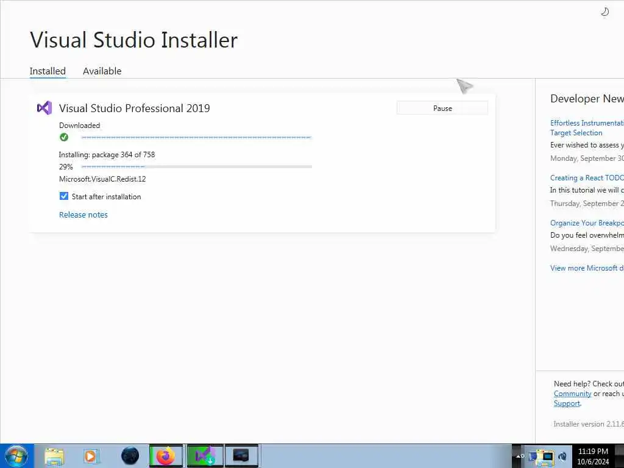This screenshot has height=468, width=624.
Task: Click the Visual Studio Professional 2019 title
Action: (135, 108)
